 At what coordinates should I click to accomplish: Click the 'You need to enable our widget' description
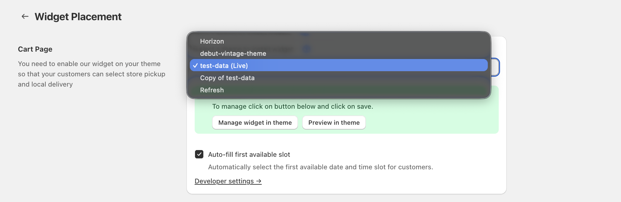point(92,74)
